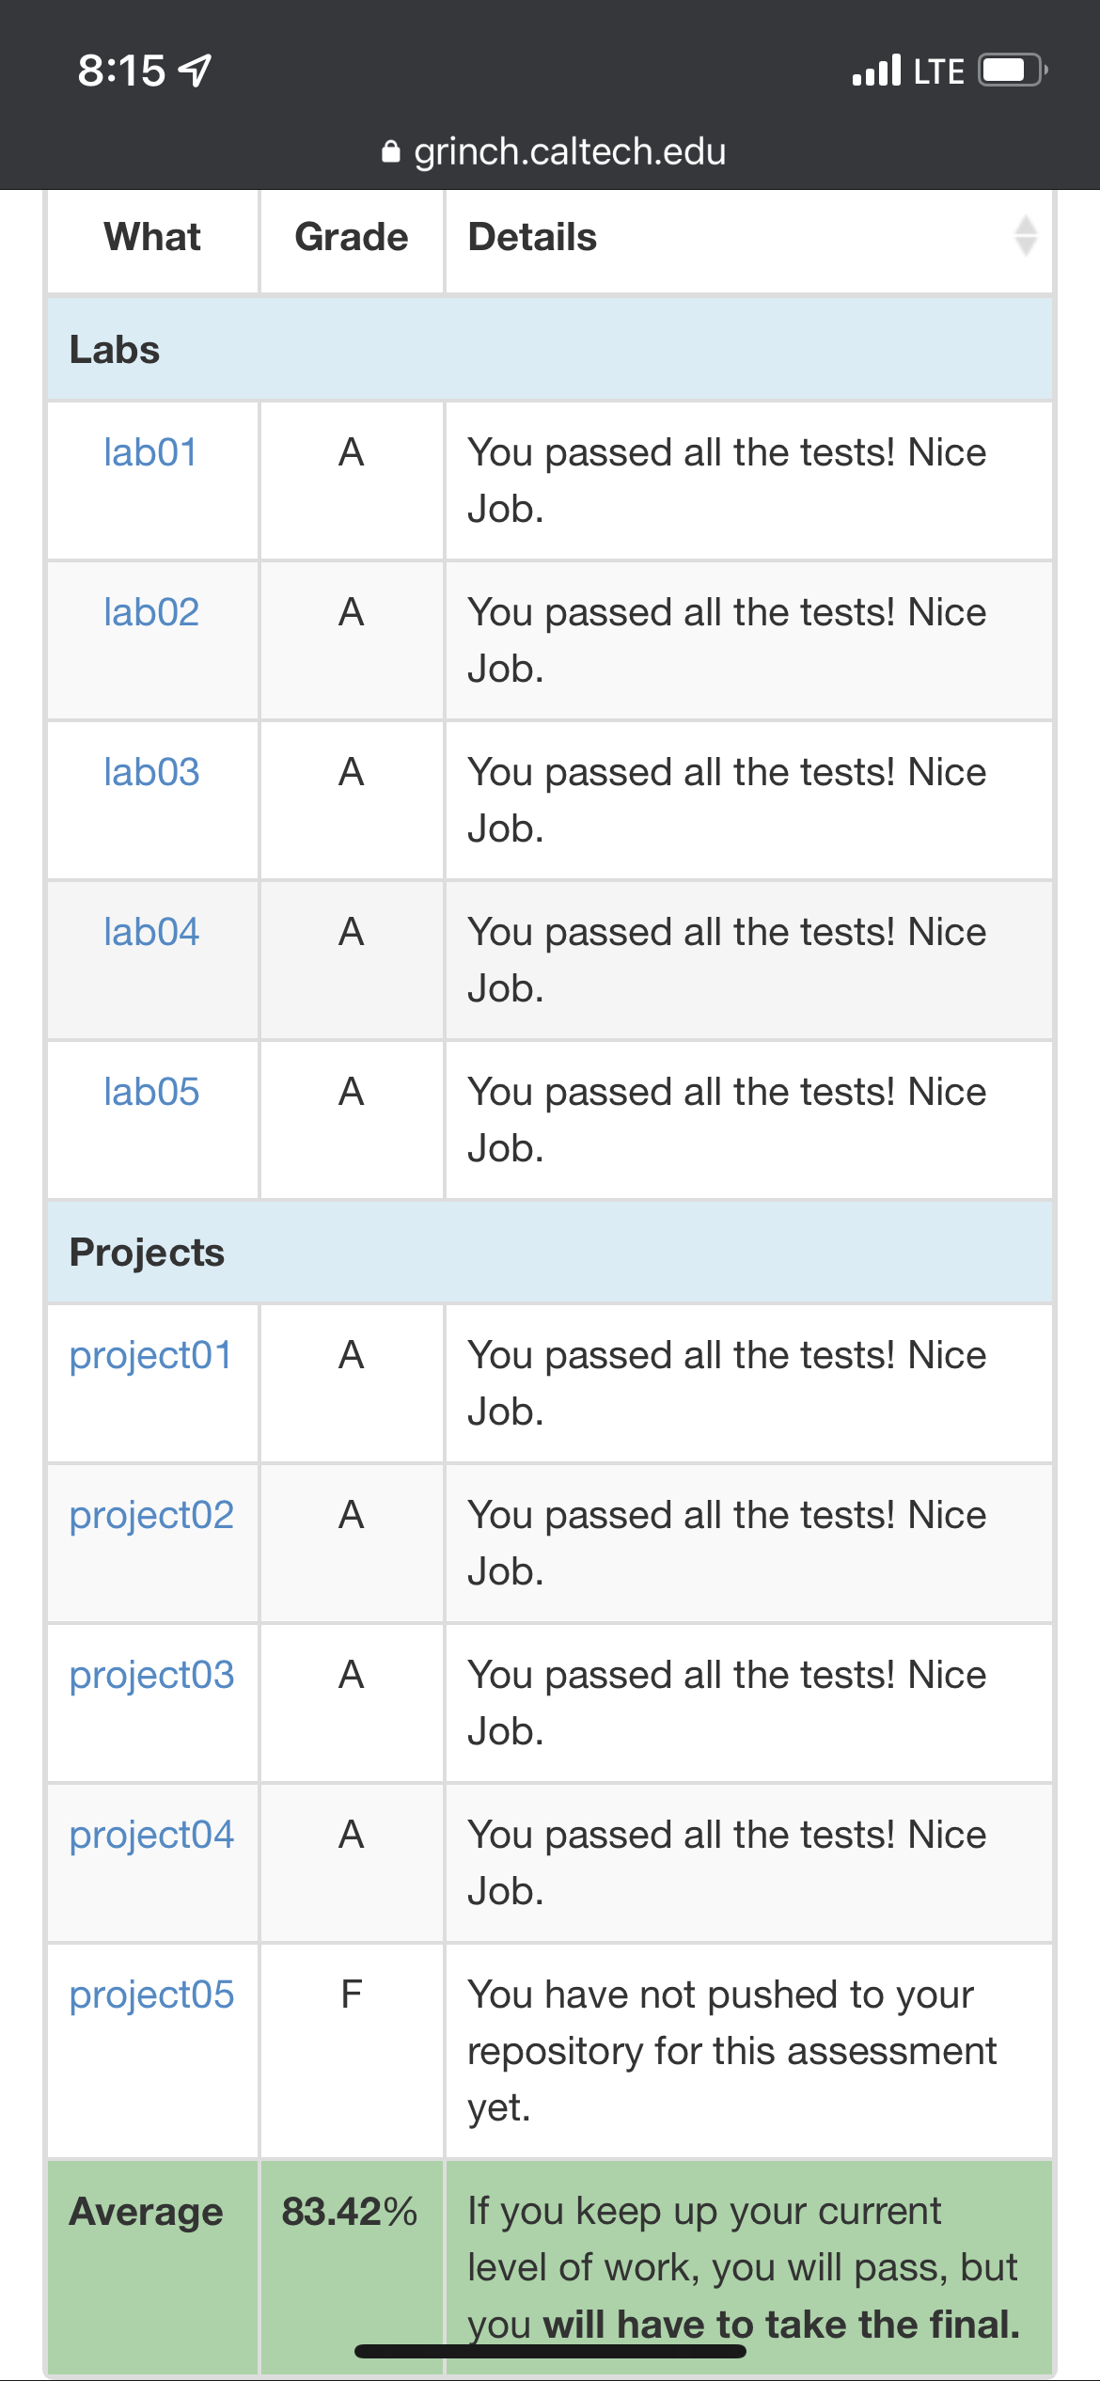Screen dimensions: 1100x2381
Task: Open the project03 link
Action: [x=151, y=1675]
